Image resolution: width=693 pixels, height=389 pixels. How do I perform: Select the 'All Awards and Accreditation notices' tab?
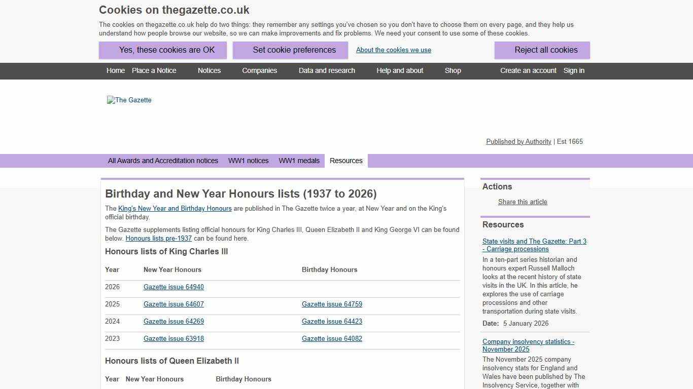coord(163,161)
